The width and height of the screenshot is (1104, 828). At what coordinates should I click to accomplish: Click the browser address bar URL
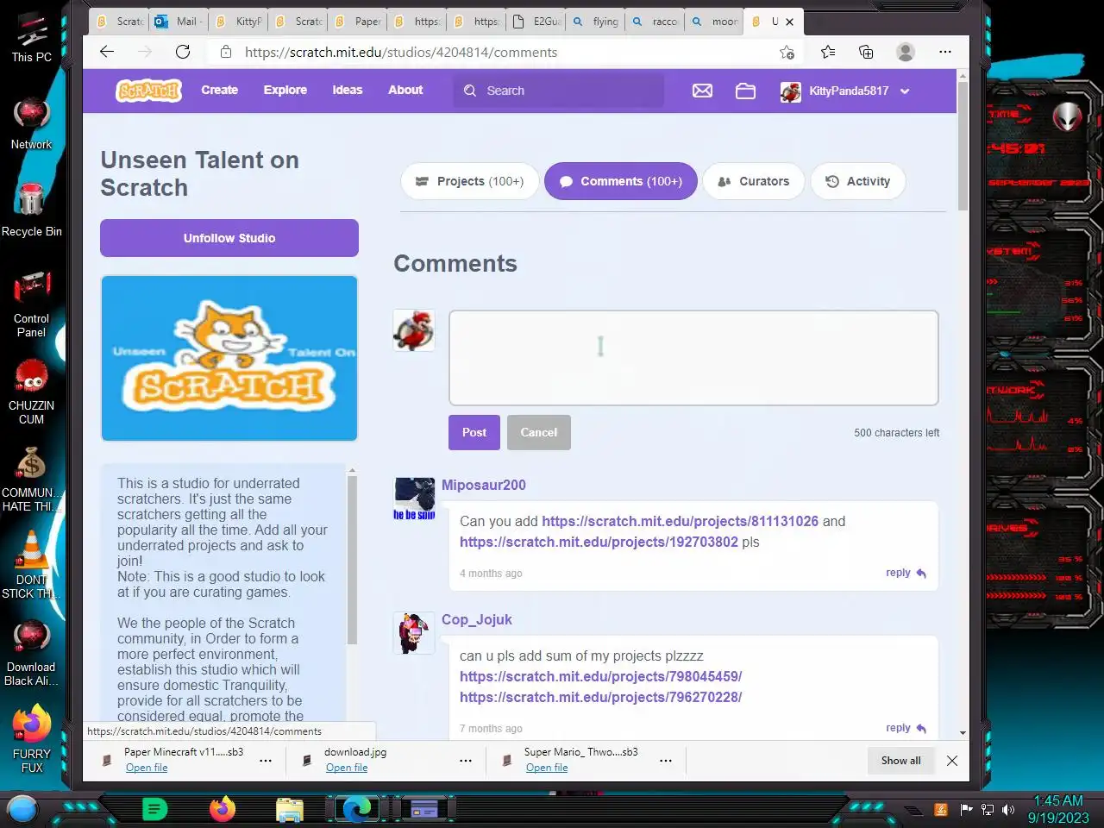[401, 52]
